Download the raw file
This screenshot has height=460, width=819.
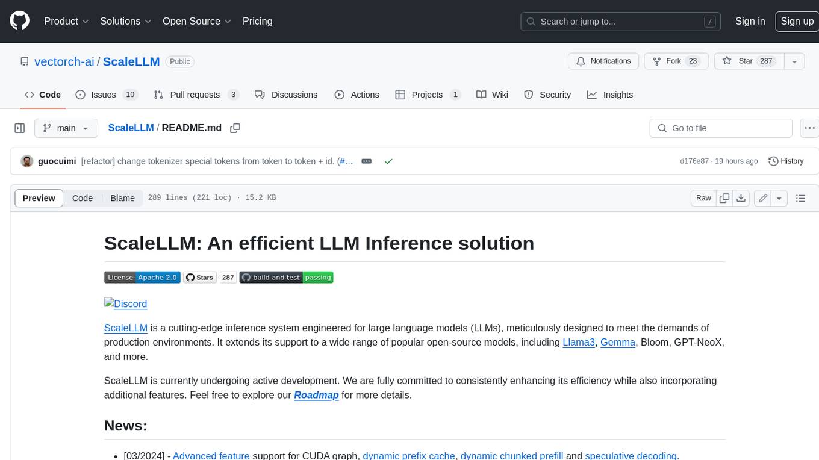point(741,198)
